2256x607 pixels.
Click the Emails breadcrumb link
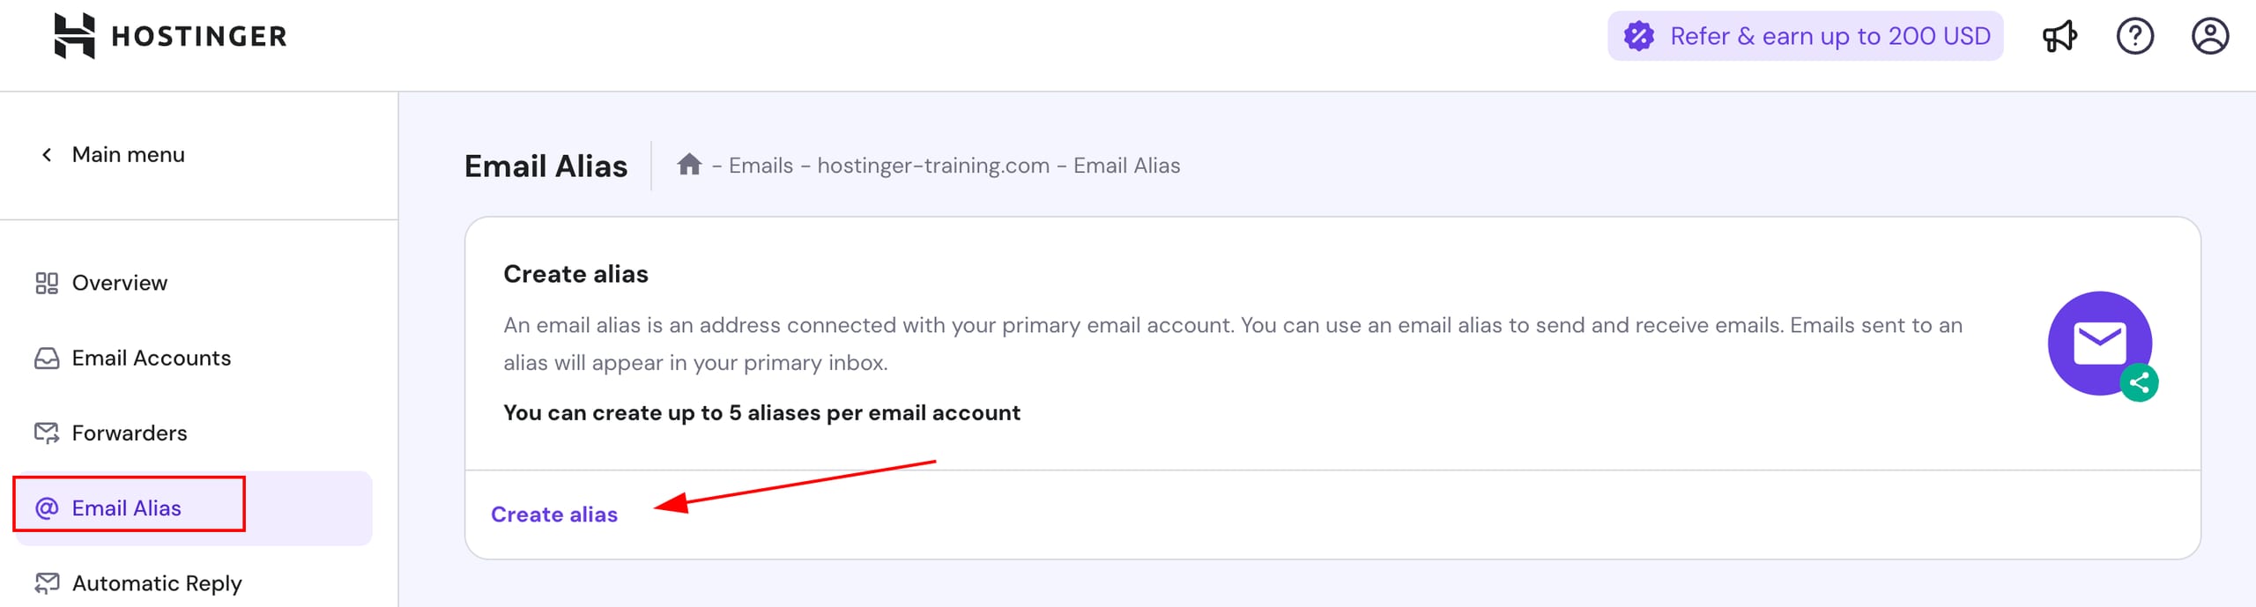(761, 166)
